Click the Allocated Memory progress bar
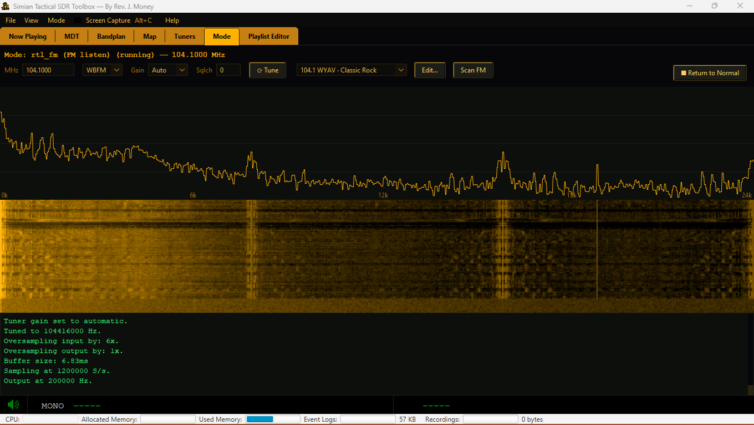 168,419
